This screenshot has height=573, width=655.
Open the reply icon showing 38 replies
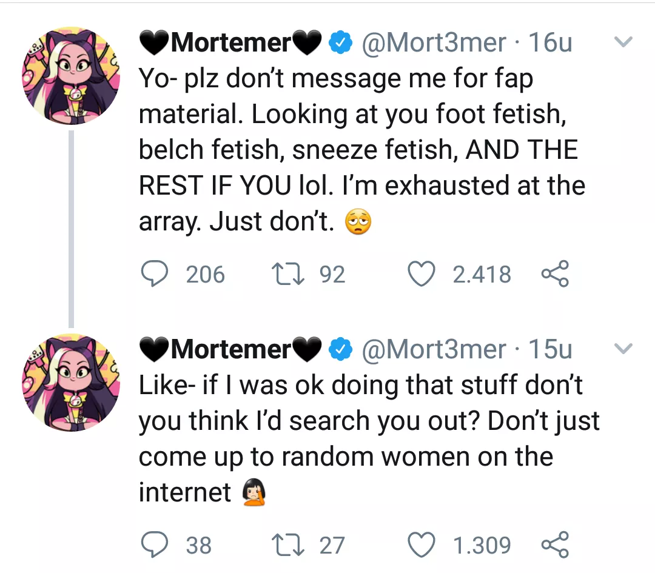[155, 545]
